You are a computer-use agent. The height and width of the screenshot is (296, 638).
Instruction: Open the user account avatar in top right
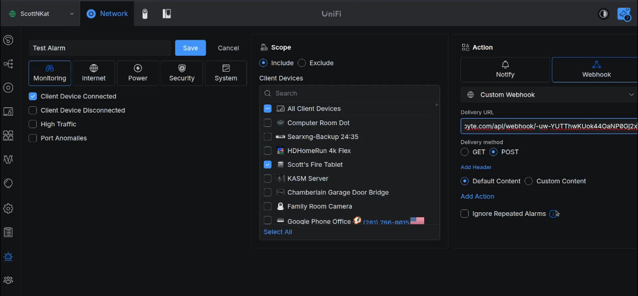coord(624,14)
